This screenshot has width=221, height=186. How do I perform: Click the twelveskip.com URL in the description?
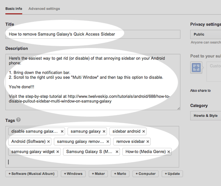tap(90, 99)
